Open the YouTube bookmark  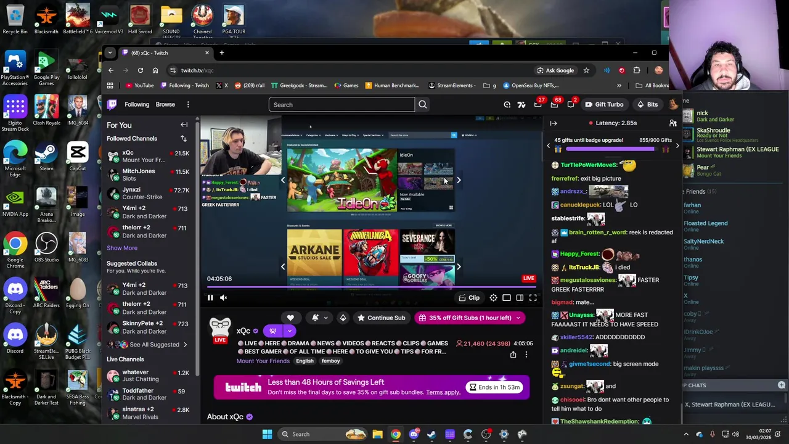click(139, 86)
